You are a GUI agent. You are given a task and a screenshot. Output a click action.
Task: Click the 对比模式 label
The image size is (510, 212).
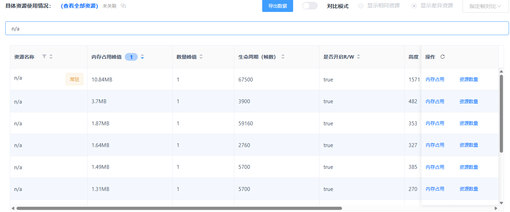coord(338,6)
